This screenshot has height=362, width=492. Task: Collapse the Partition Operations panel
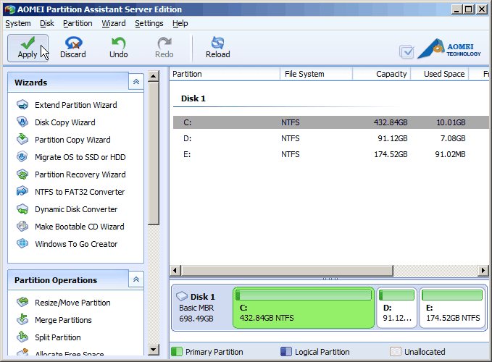click(x=136, y=279)
